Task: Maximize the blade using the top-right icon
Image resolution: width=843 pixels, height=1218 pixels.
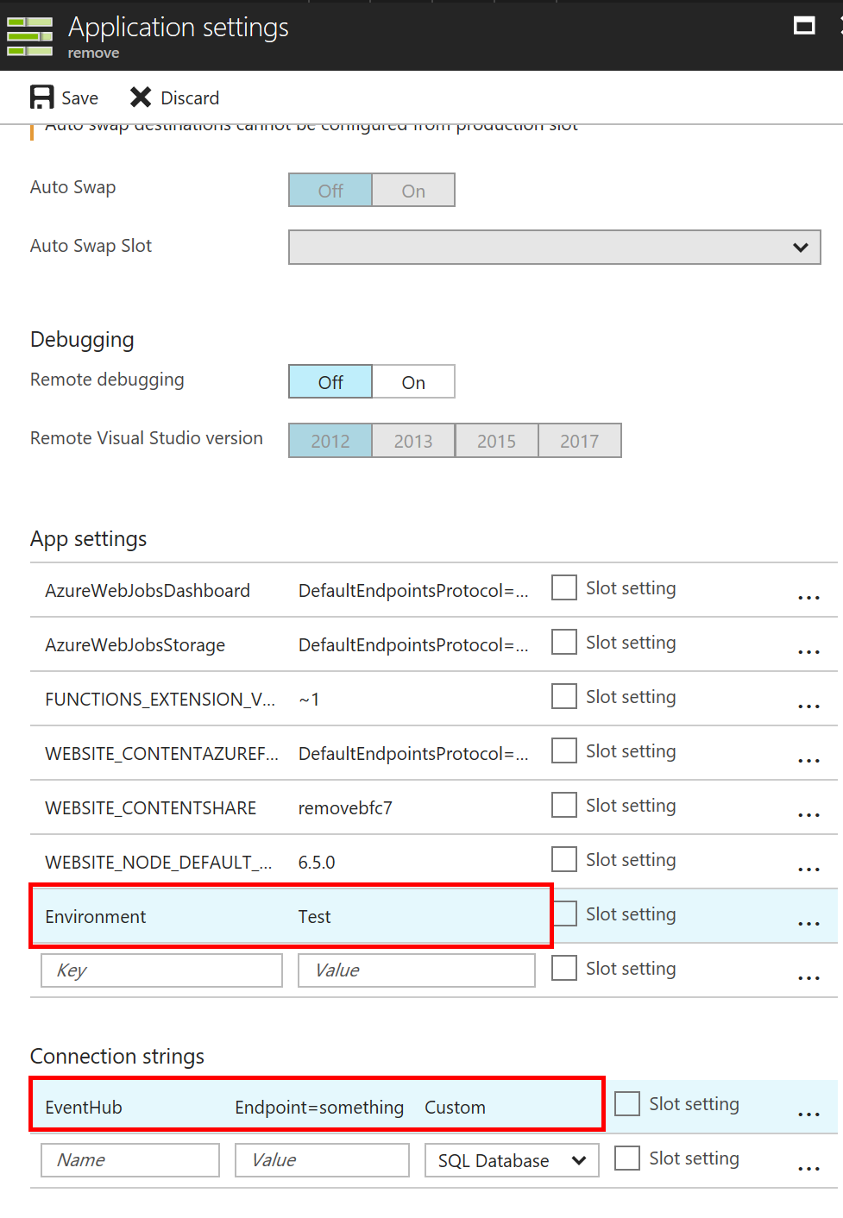Action: (x=804, y=26)
